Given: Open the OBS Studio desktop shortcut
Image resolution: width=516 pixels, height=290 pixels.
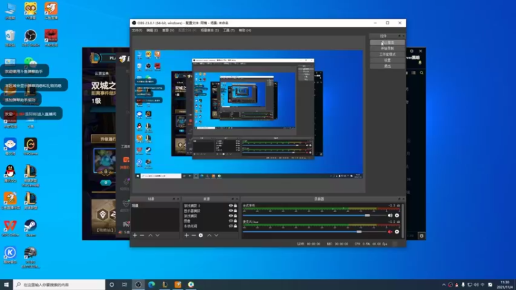Looking at the screenshot, I should [30, 38].
